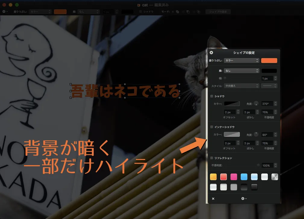Click the shadow 角度 angle dial
This screenshot has height=219, width=304.
pyautogui.click(x=256, y=104)
